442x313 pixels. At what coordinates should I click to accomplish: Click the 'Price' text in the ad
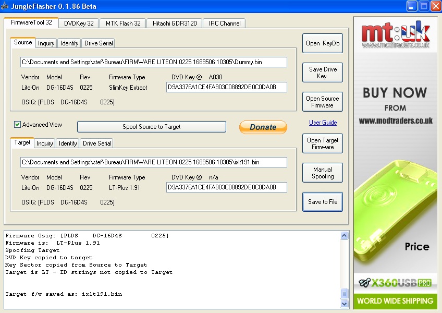tap(417, 247)
